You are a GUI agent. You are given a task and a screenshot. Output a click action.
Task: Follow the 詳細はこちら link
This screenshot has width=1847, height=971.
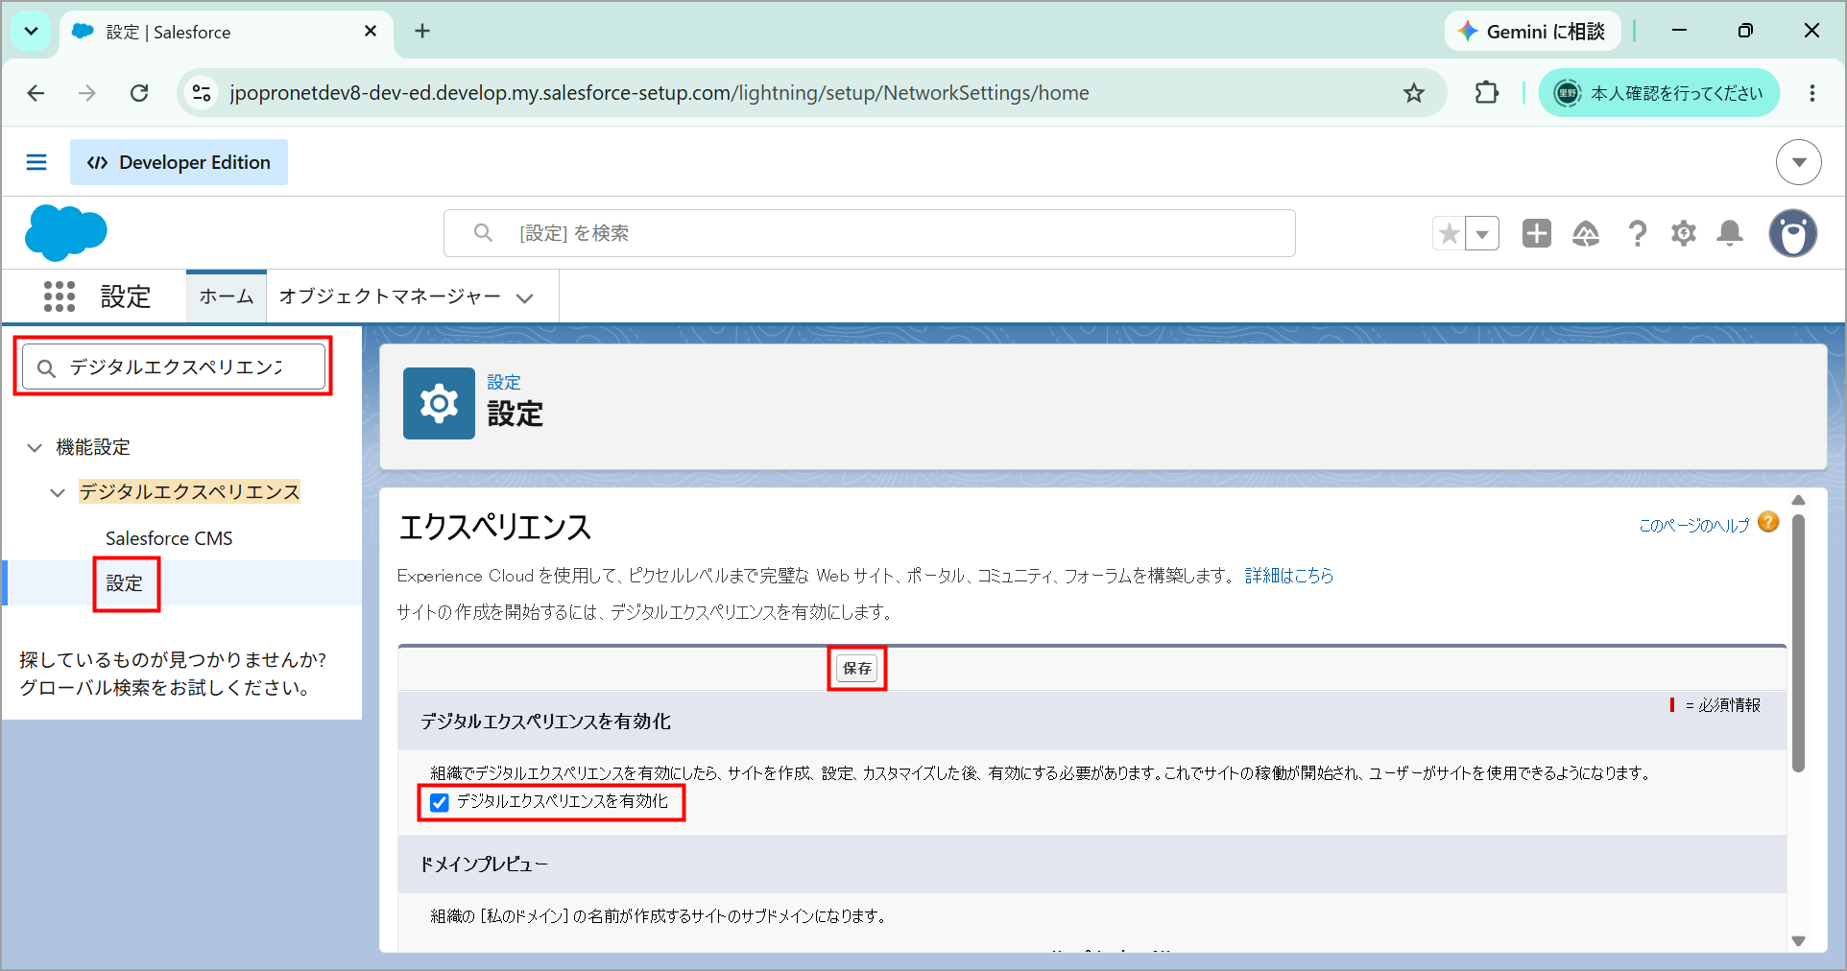coord(1289,576)
